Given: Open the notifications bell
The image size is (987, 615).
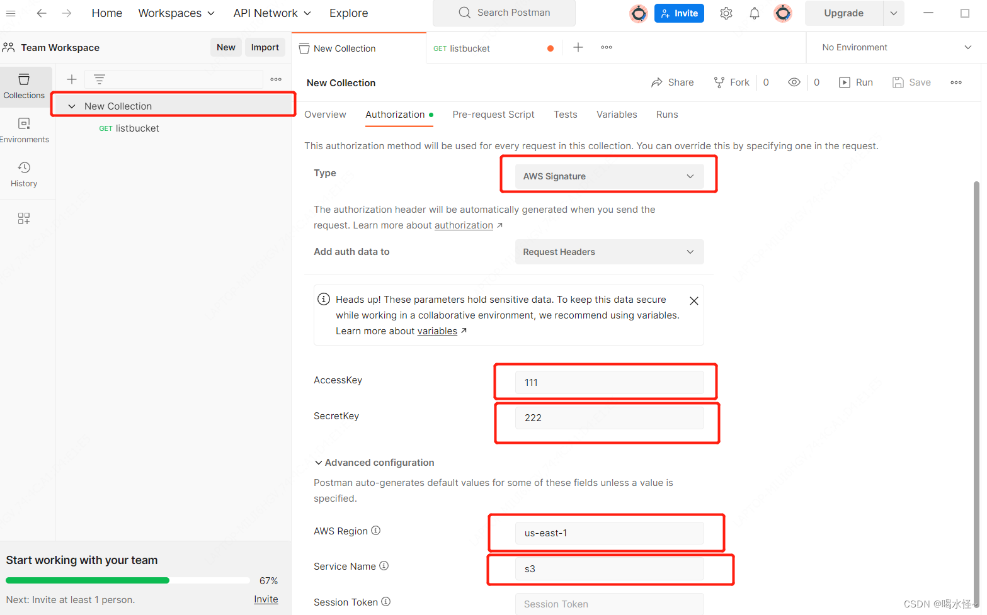Looking at the screenshot, I should point(755,13).
